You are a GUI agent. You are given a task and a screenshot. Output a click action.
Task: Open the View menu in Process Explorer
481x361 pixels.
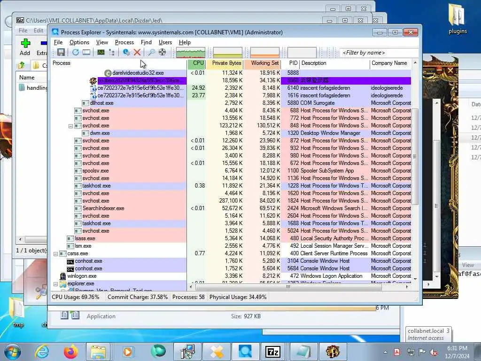(x=102, y=42)
